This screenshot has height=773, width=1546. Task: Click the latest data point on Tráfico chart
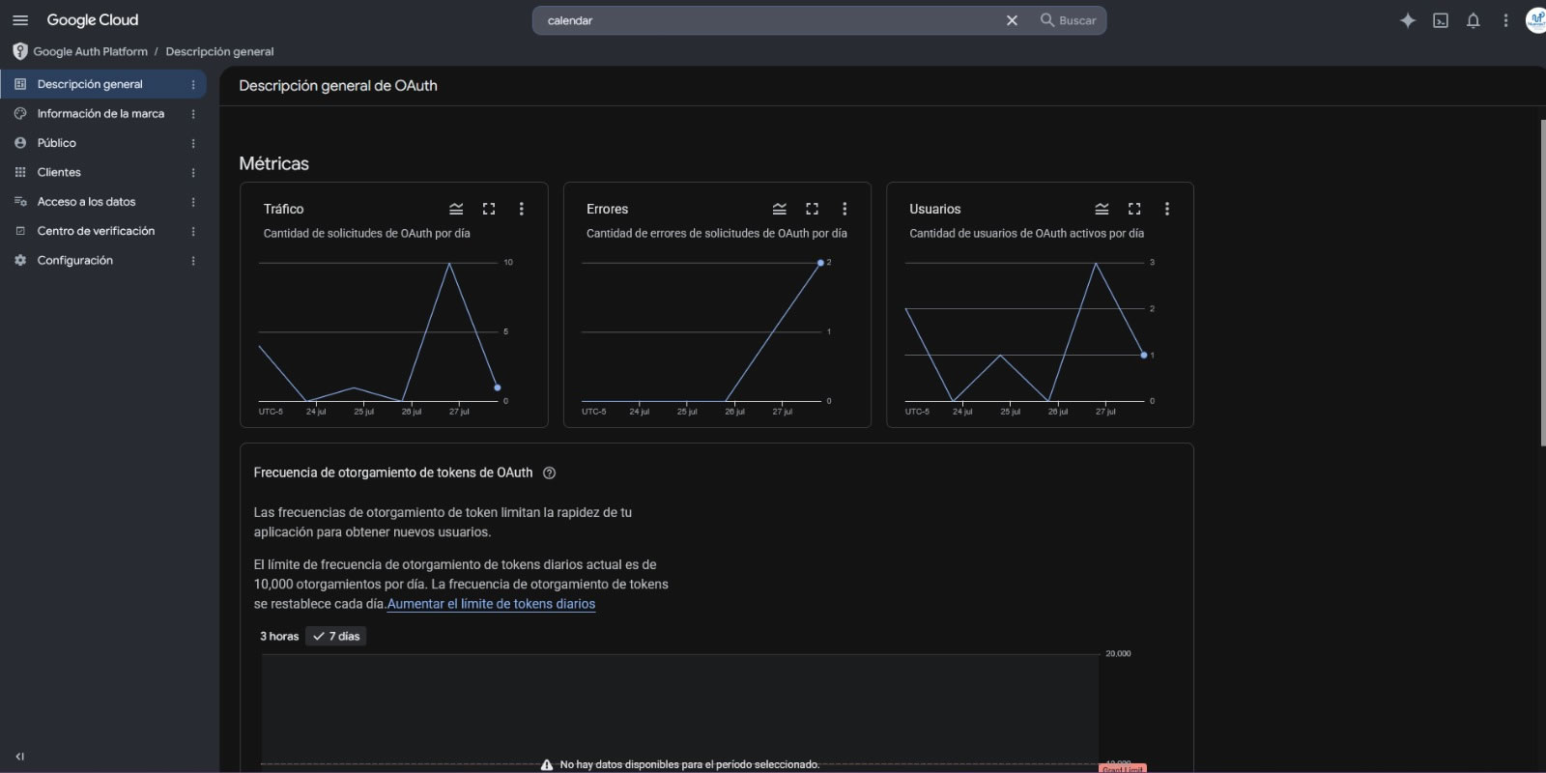[498, 387]
